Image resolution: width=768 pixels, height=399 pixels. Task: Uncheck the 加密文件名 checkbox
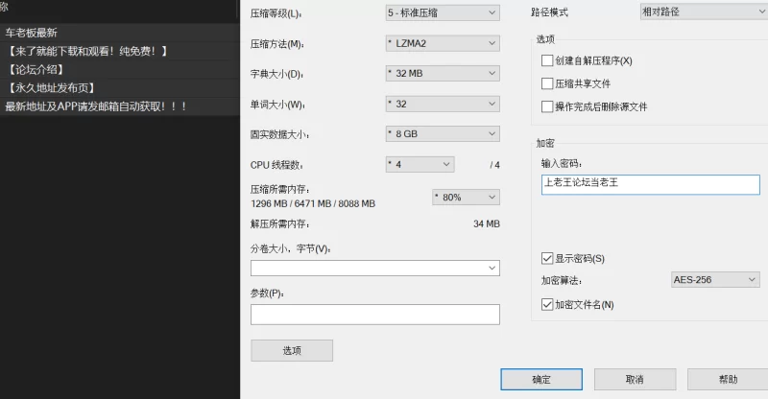(x=547, y=304)
